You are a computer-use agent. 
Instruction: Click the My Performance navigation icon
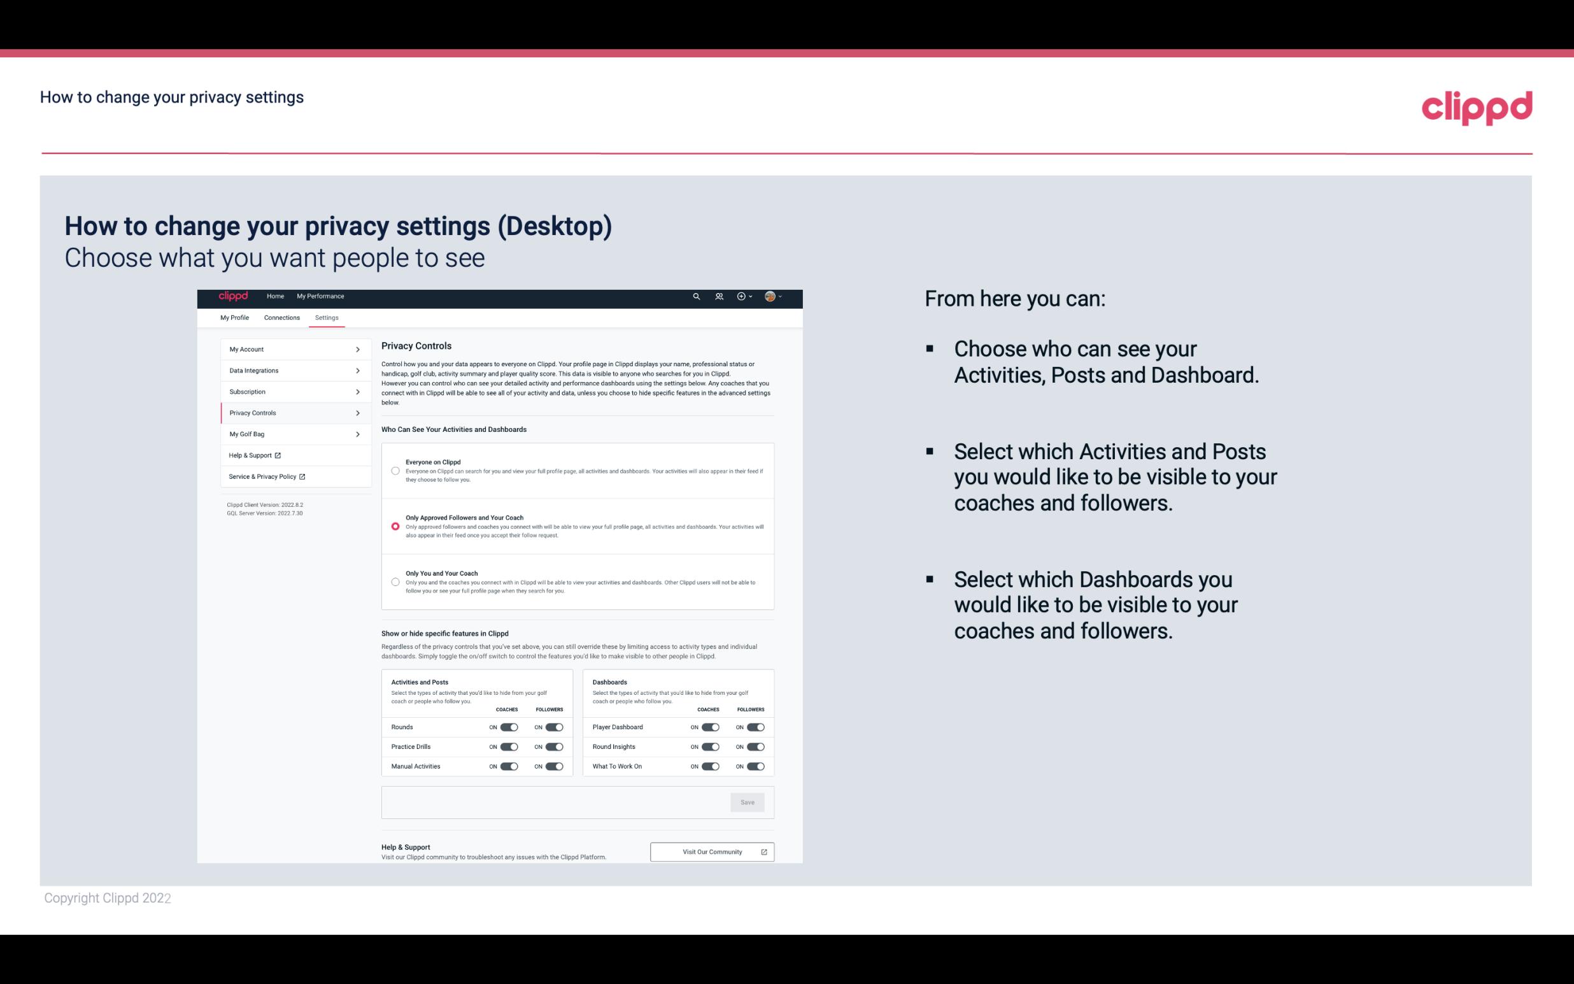[321, 296]
